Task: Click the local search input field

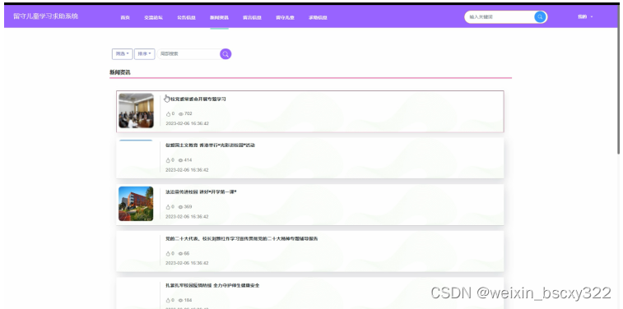Action: 188,54
